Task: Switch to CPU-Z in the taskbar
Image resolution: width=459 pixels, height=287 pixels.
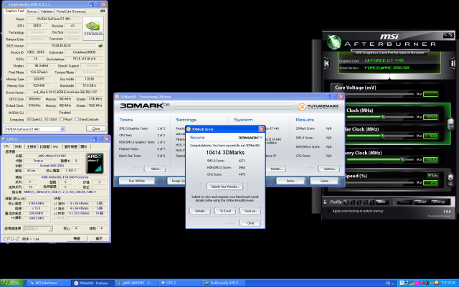Action: click(x=179, y=283)
